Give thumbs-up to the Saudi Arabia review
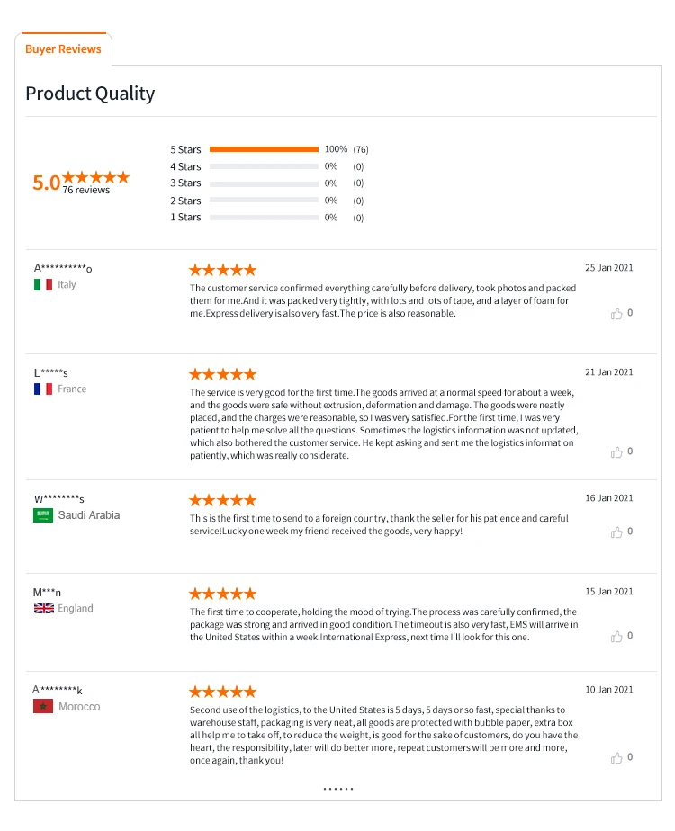Screen dimensions: 675x831 (616, 532)
